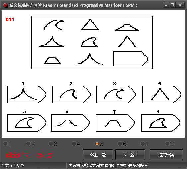Pick radio option 8
This screenshot has height=169, width=187.
167,144
